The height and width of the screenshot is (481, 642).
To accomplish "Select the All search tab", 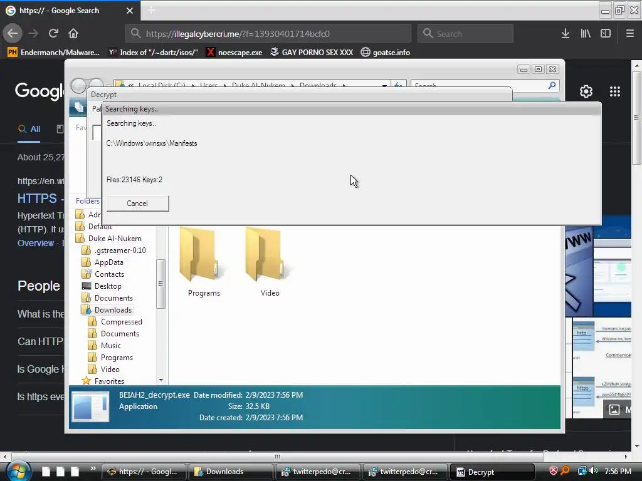I will coord(29,129).
